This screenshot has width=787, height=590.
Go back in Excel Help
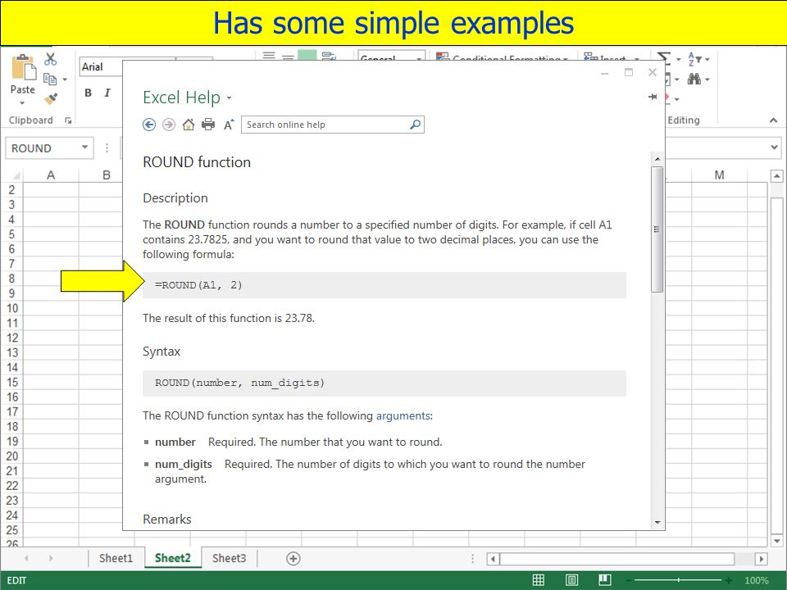tap(149, 125)
